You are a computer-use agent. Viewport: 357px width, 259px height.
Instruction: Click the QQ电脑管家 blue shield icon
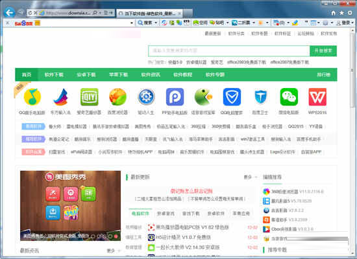click(x=232, y=97)
